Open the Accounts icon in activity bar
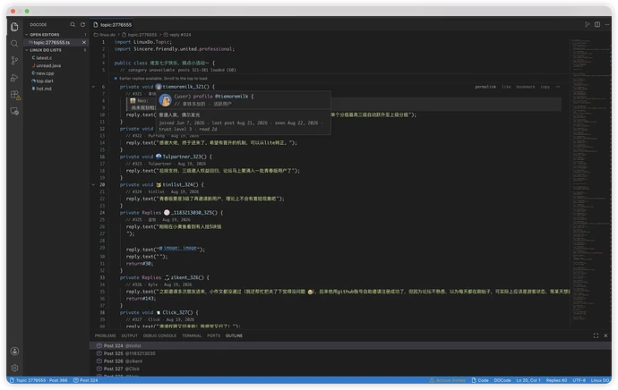Viewport: 618px width, 390px height. [14, 351]
